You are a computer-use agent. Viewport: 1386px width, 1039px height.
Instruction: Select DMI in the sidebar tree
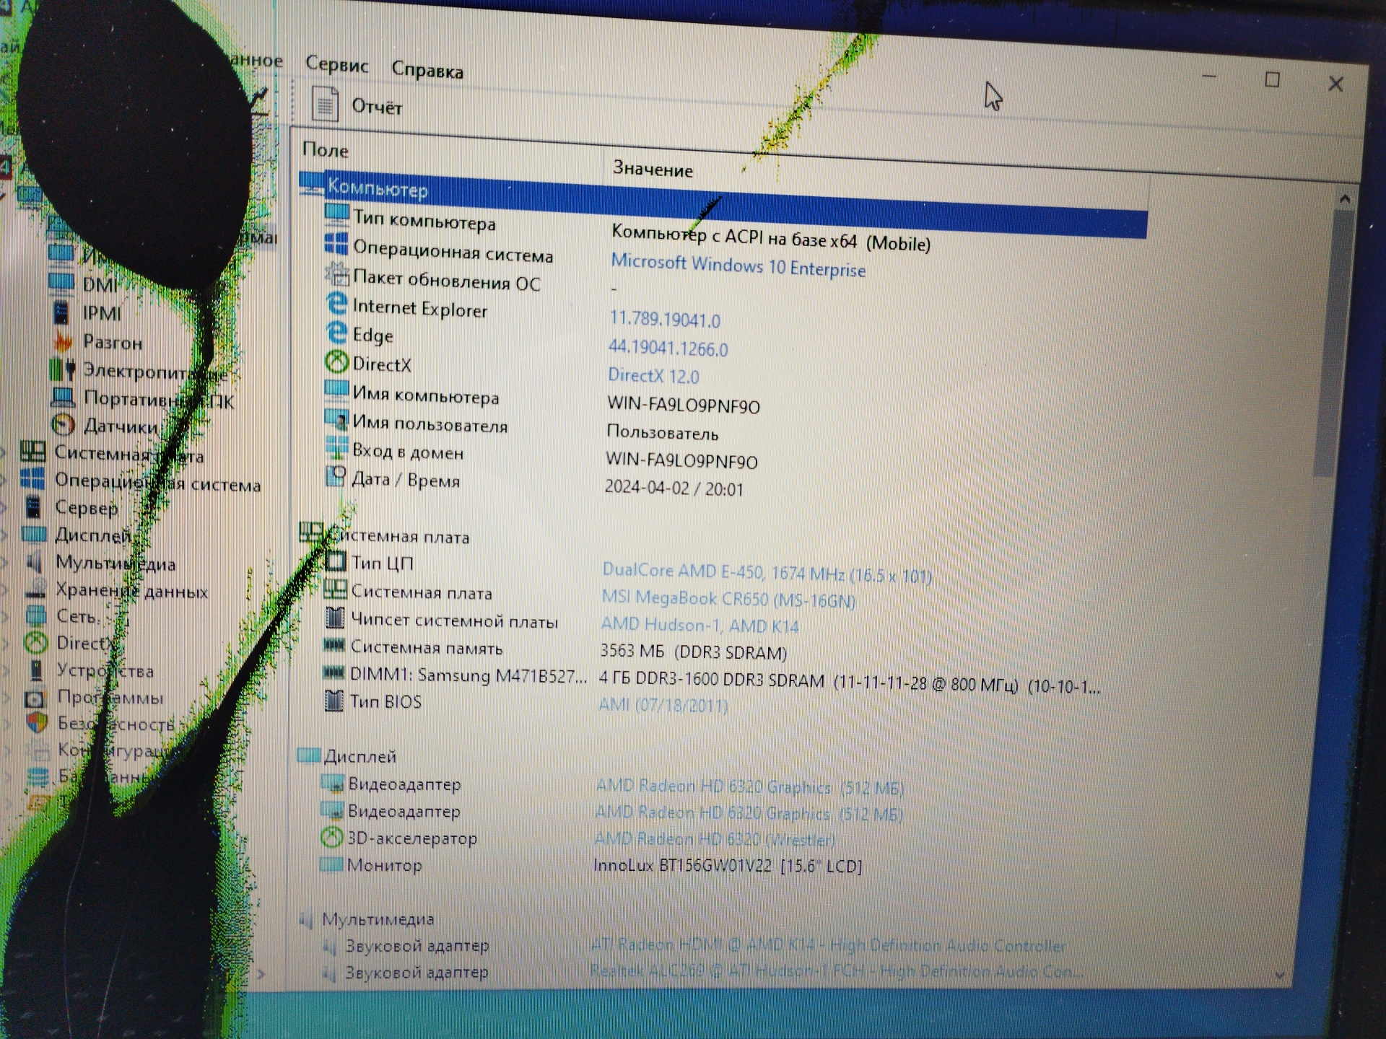(x=100, y=284)
